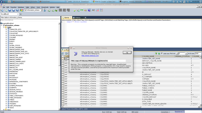
Task: Check the row checkbox for COLUMN_DEFAULT
Action: (63, 97)
